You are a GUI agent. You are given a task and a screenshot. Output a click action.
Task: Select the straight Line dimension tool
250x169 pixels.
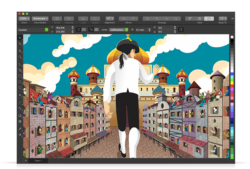pos(20,102)
